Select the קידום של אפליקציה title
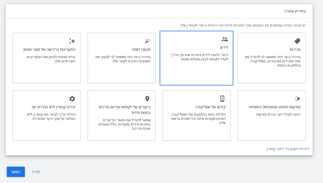The height and width of the screenshot is (183, 323). (210, 107)
